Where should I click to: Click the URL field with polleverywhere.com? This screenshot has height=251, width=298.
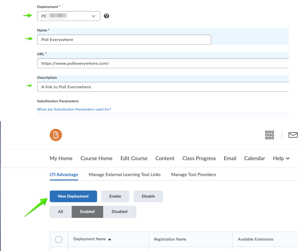click(x=163, y=63)
